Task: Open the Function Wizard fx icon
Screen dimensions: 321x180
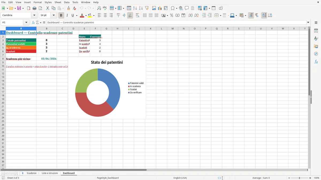Action: click(x=33, y=23)
